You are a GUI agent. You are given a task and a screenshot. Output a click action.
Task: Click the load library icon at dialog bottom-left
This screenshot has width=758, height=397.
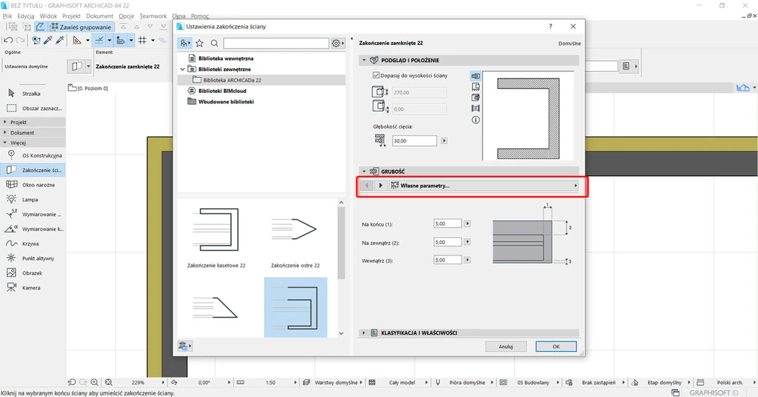[185, 345]
